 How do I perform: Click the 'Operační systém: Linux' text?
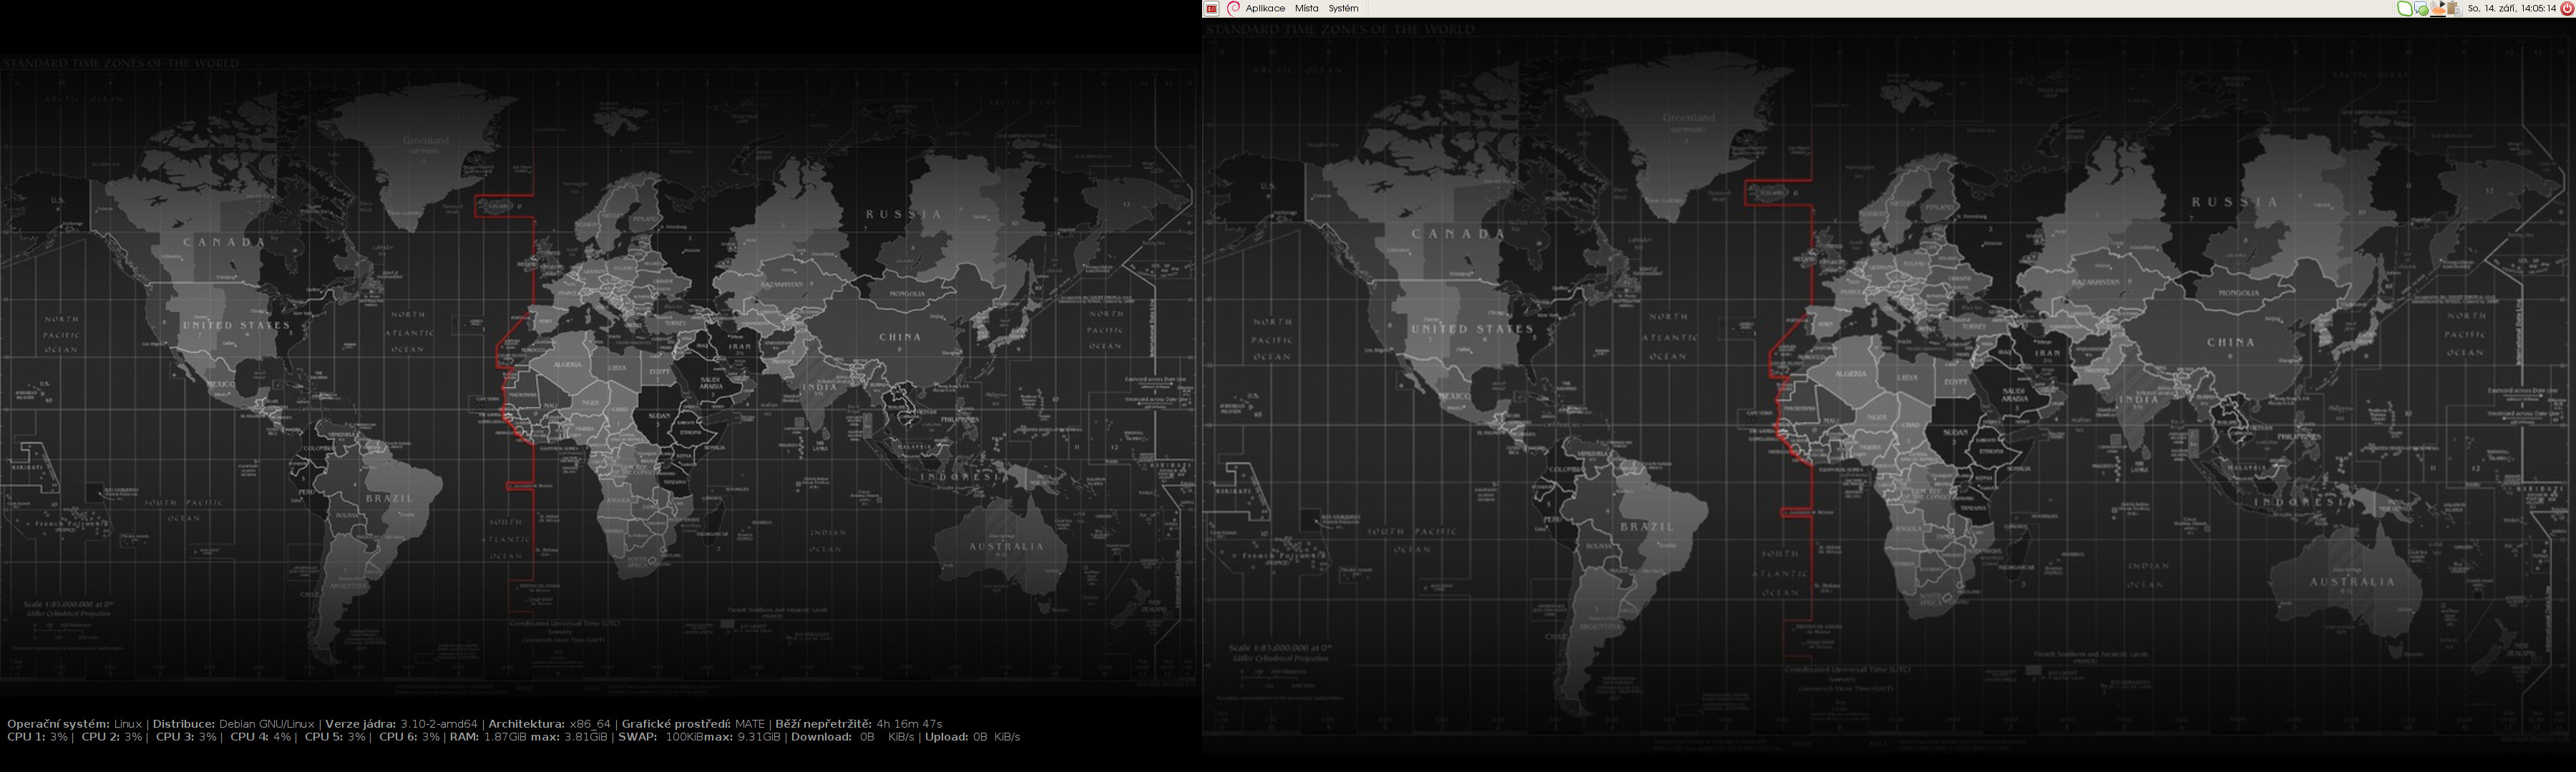coord(74,723)
